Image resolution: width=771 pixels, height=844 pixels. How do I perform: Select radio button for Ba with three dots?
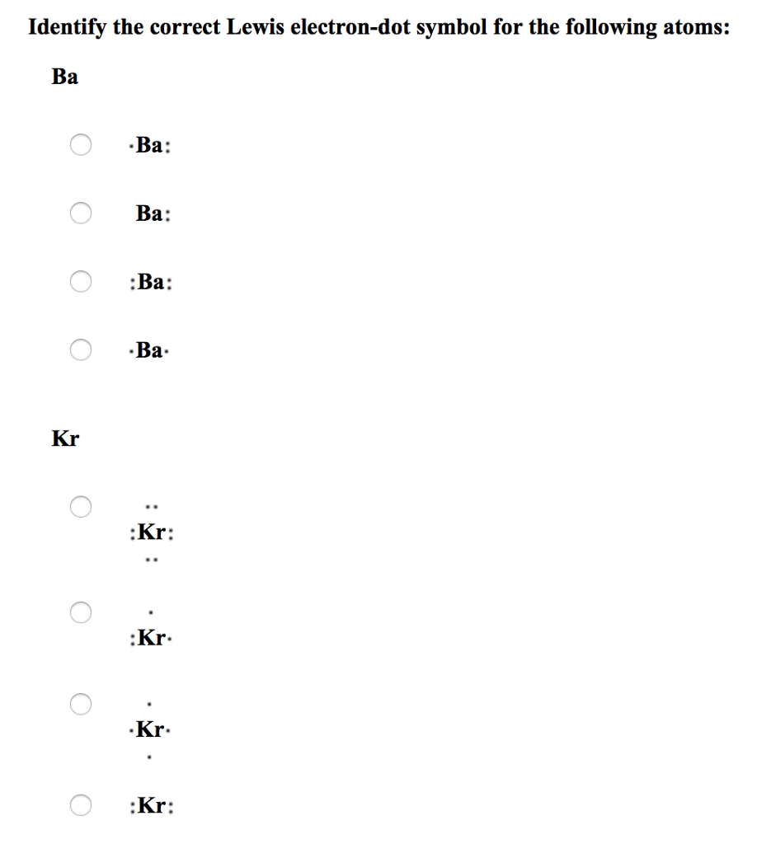[81, 144]
